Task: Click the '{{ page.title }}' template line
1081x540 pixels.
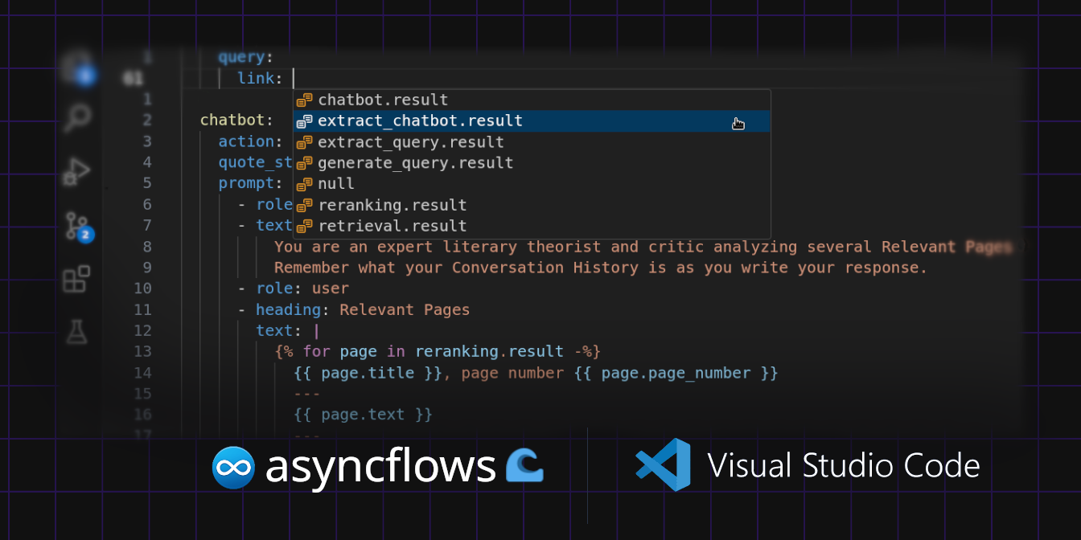Action: pos(536,373)
